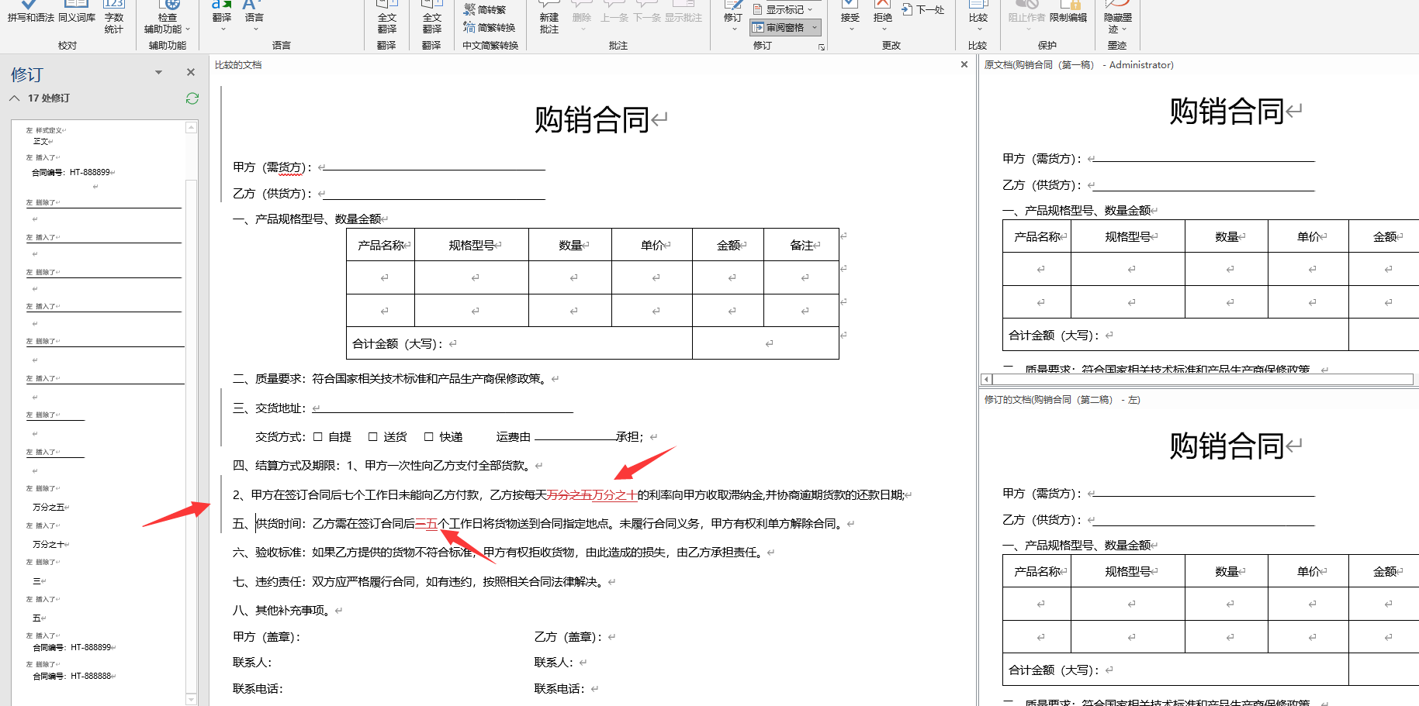Open 字数统计 word count tool
The width and height of the screenshot is (1419, 706).
pyautogui.click(x=113, y=17)
